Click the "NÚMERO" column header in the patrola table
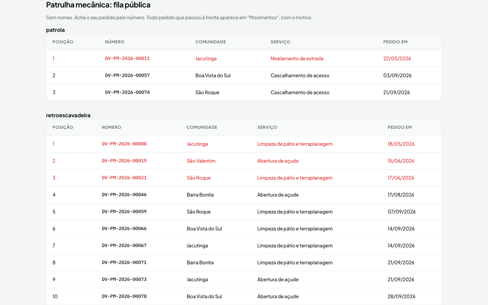This screenshot has width=488, height=305. coord(115,42)
